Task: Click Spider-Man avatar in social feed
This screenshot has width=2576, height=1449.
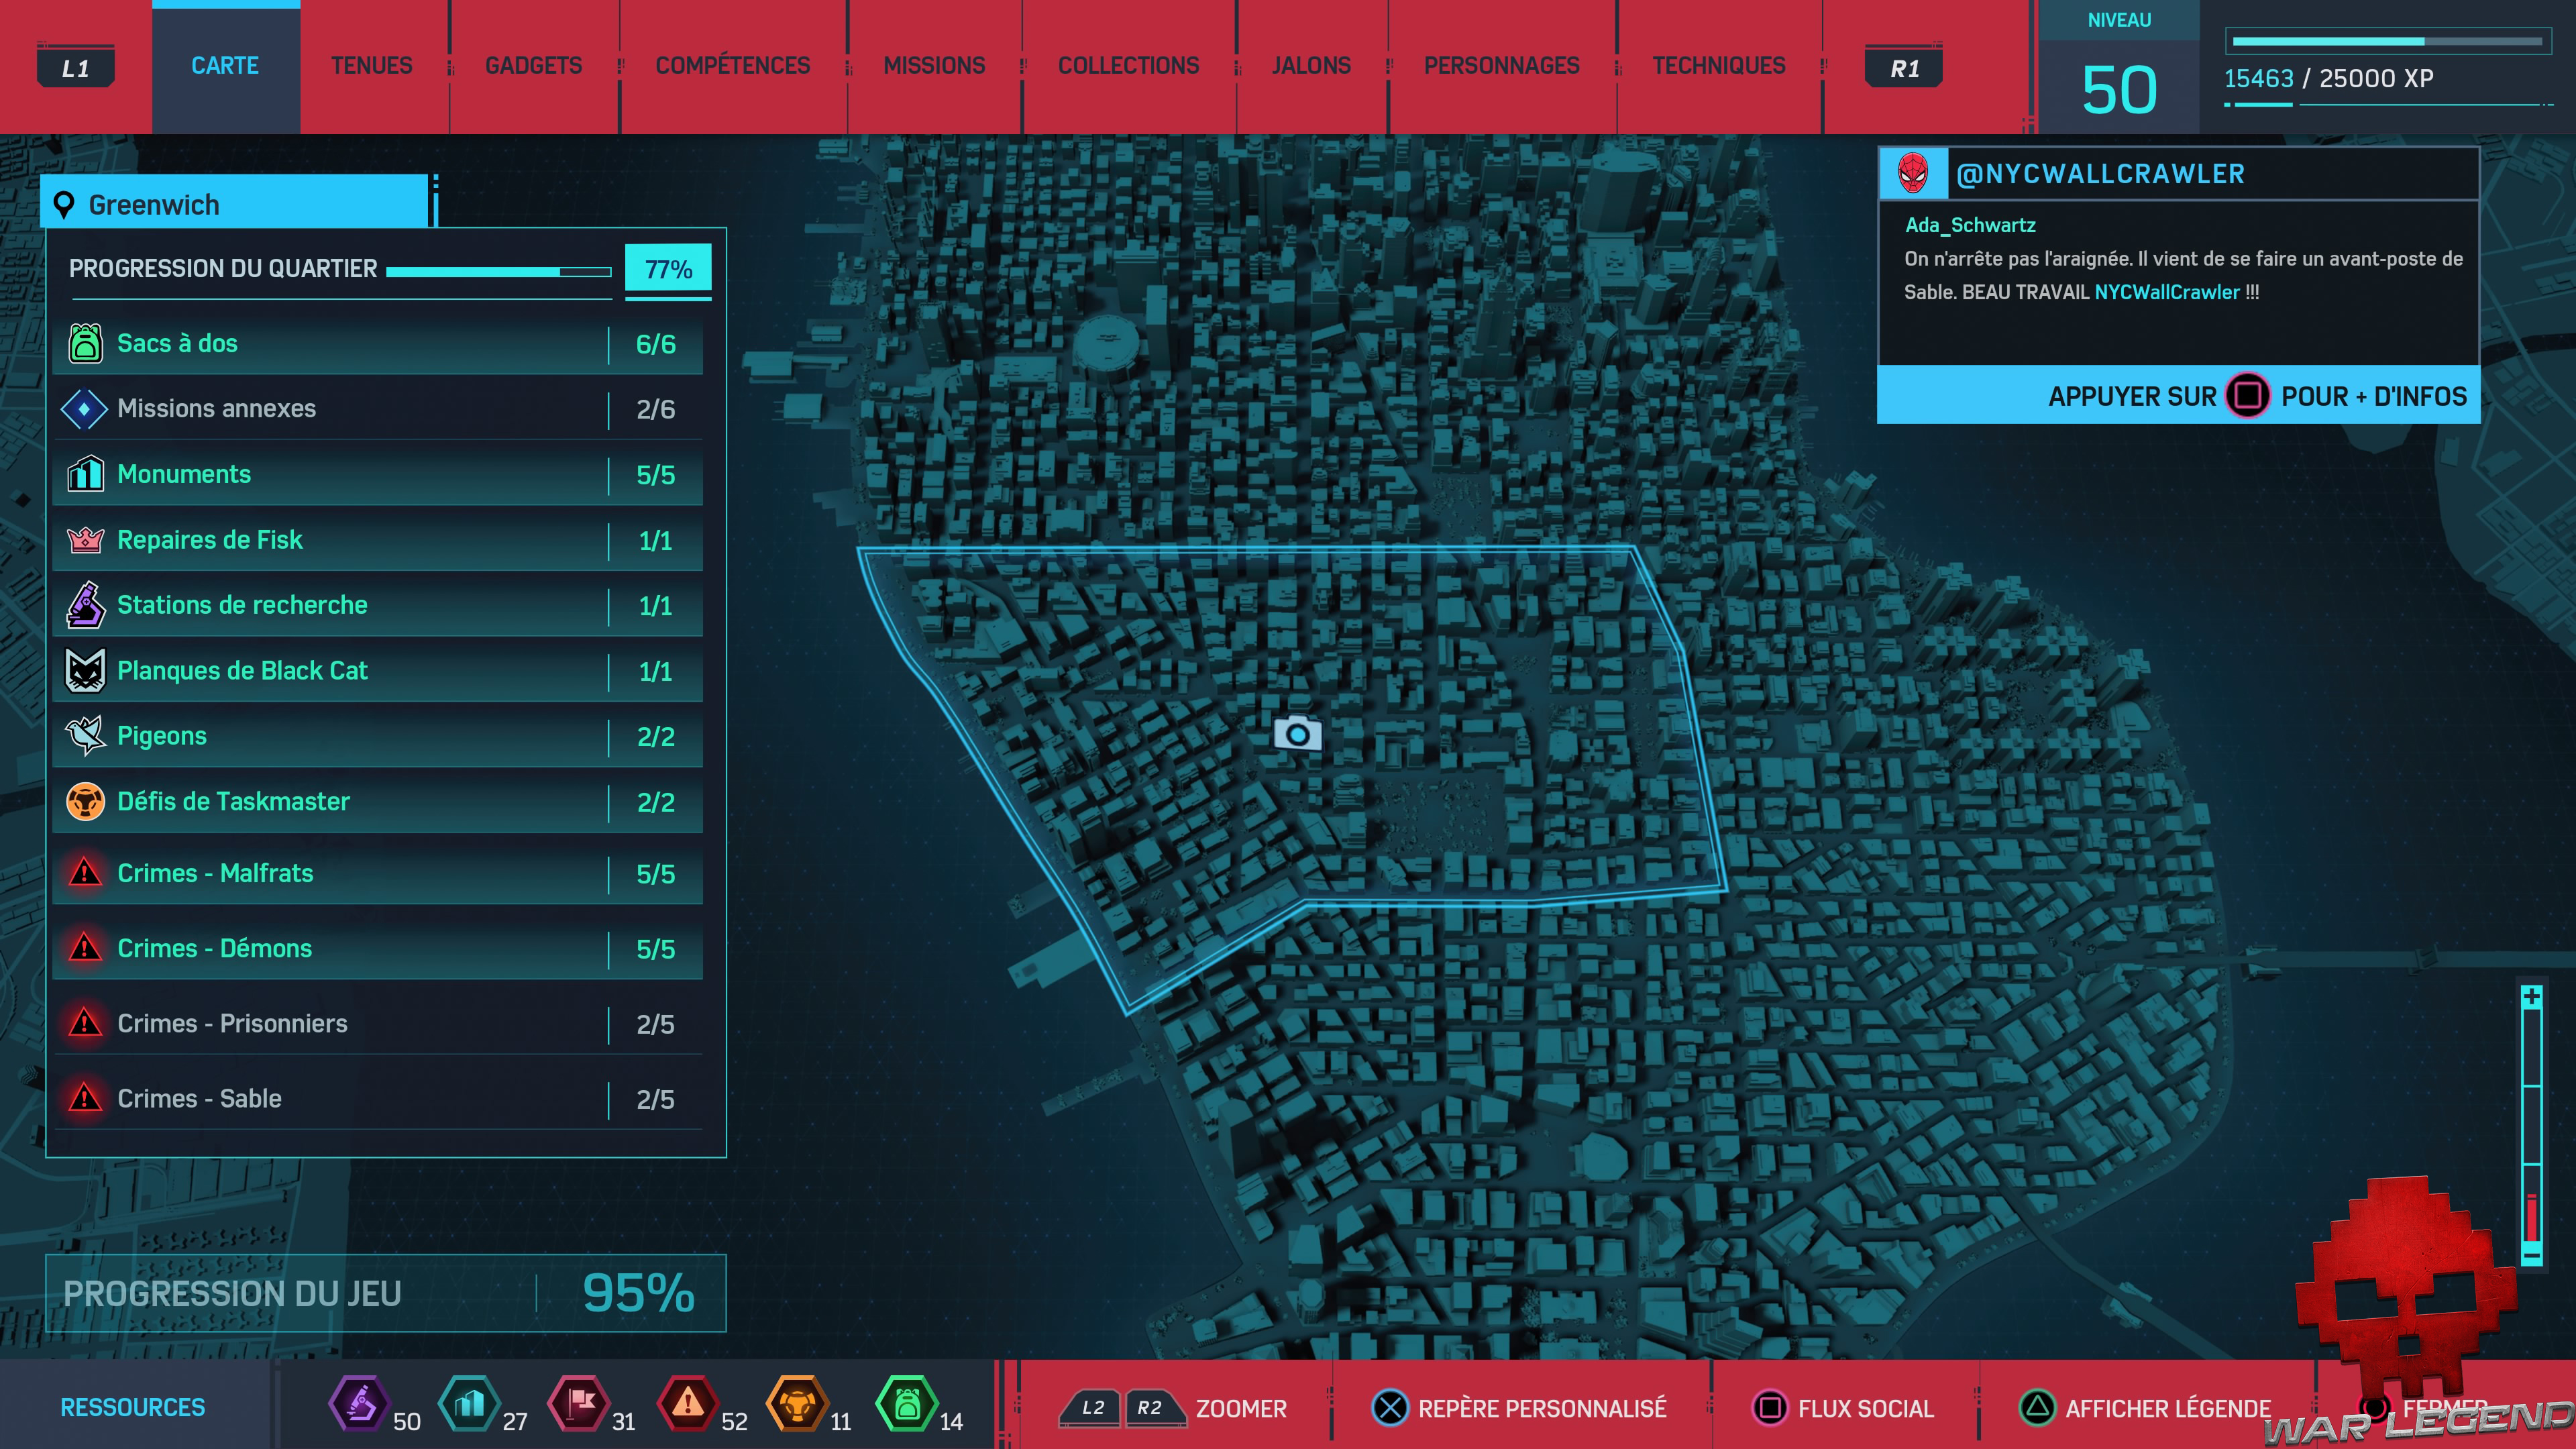Action: 1912,173
